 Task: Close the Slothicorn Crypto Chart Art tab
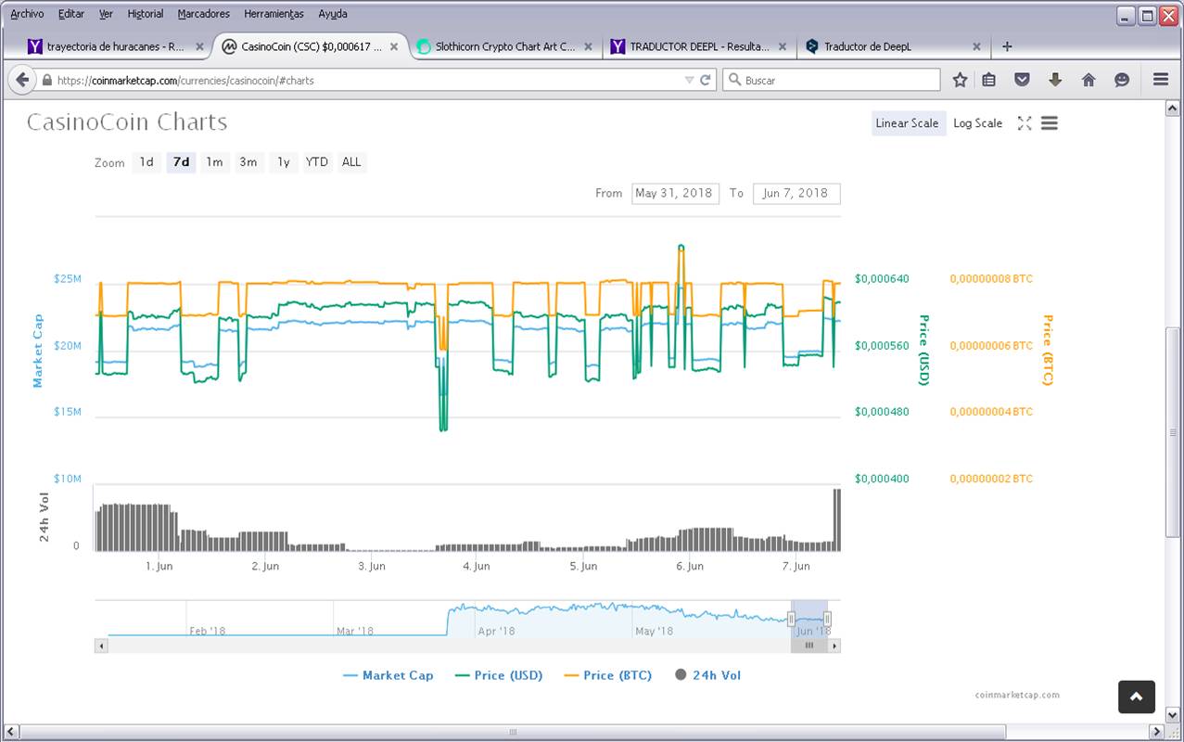[x=590, y=46]
